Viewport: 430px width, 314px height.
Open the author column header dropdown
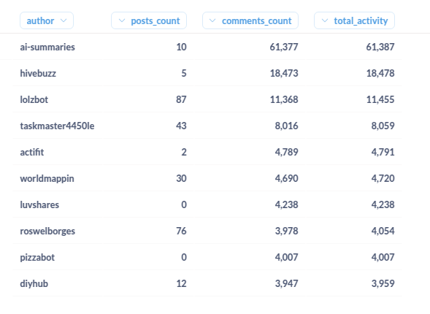click(x=47, y=20)
